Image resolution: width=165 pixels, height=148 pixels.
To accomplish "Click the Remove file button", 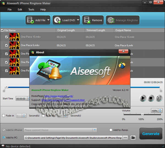I will point(93,20).
